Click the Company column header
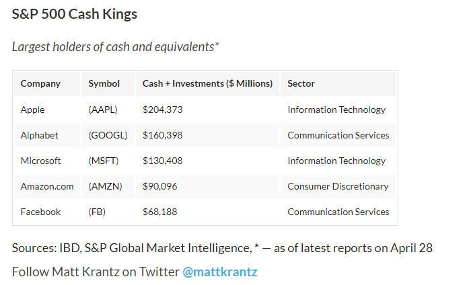Screen dimensions: 469x285 (x=40, y=83)
